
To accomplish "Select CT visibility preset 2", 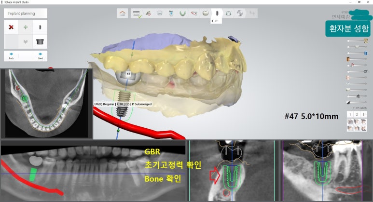I will [x=357, y=114].
